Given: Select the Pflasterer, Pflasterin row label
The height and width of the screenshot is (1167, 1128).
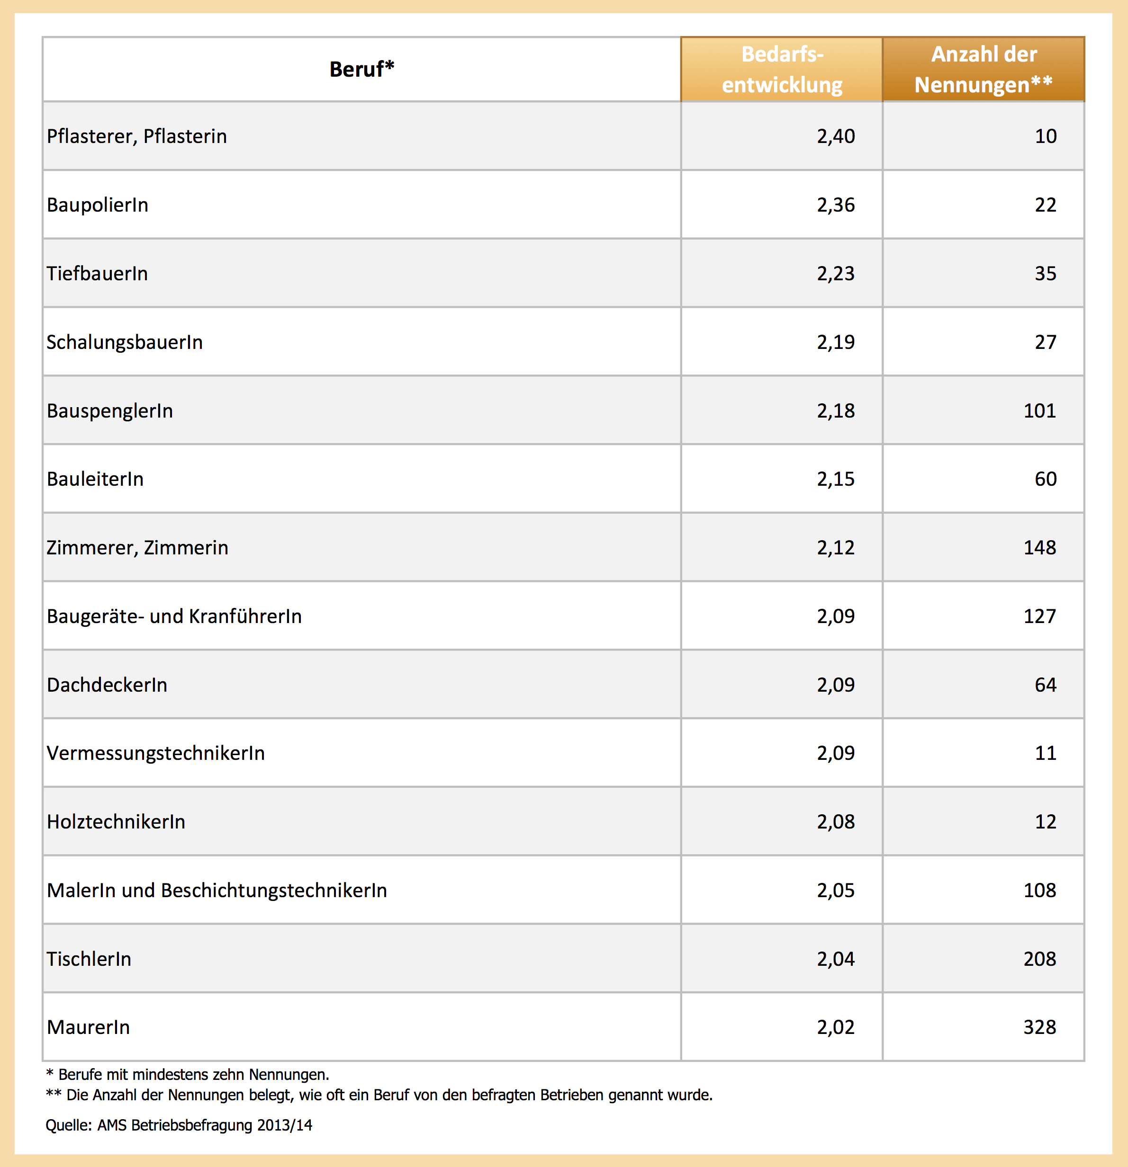Looking at the screenshot, I should pyautogui.click(x=137, y=136).
